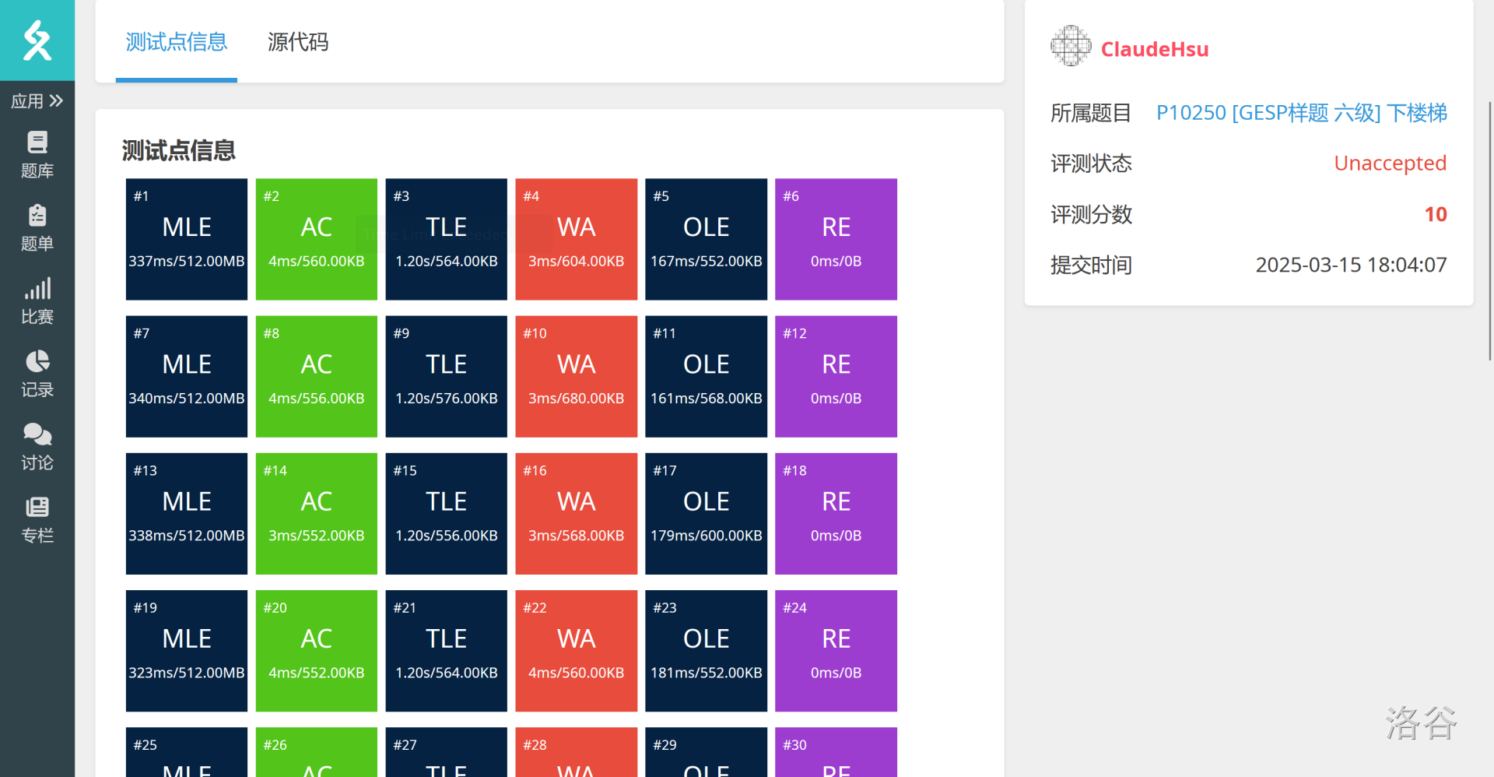Viewport: 1494px width, 777px height.
Task: Select test case #26 tile
Action: (317, 752)
